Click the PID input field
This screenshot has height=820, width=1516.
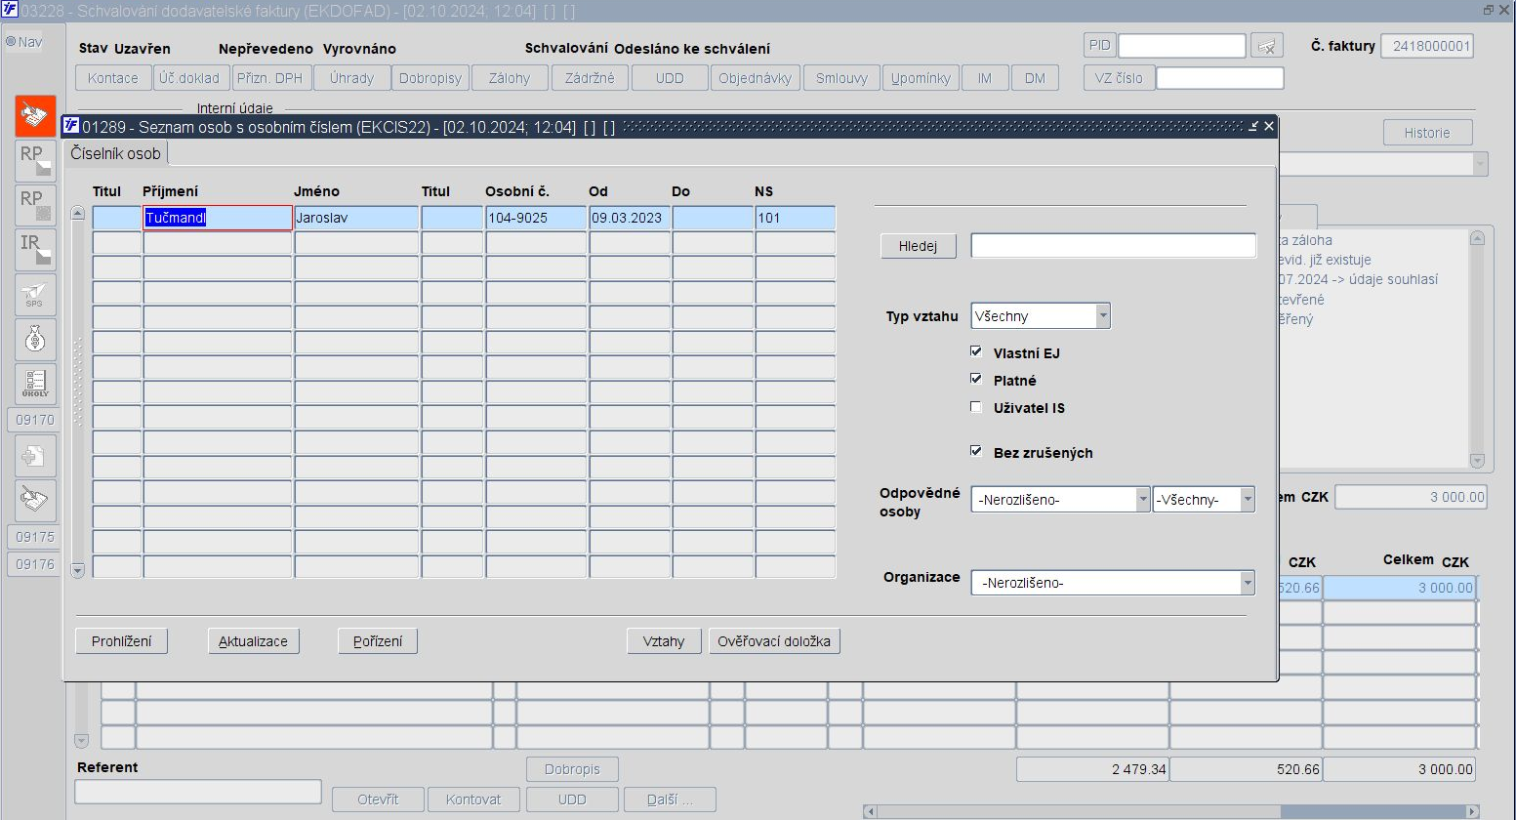click(1182, 46)
